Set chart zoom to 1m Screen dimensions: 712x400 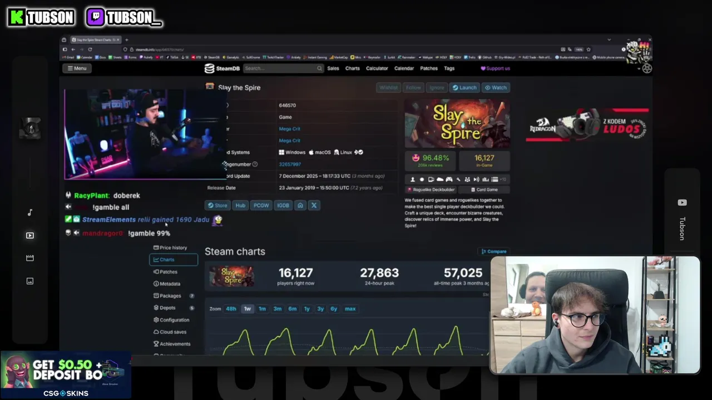(262, 309)
